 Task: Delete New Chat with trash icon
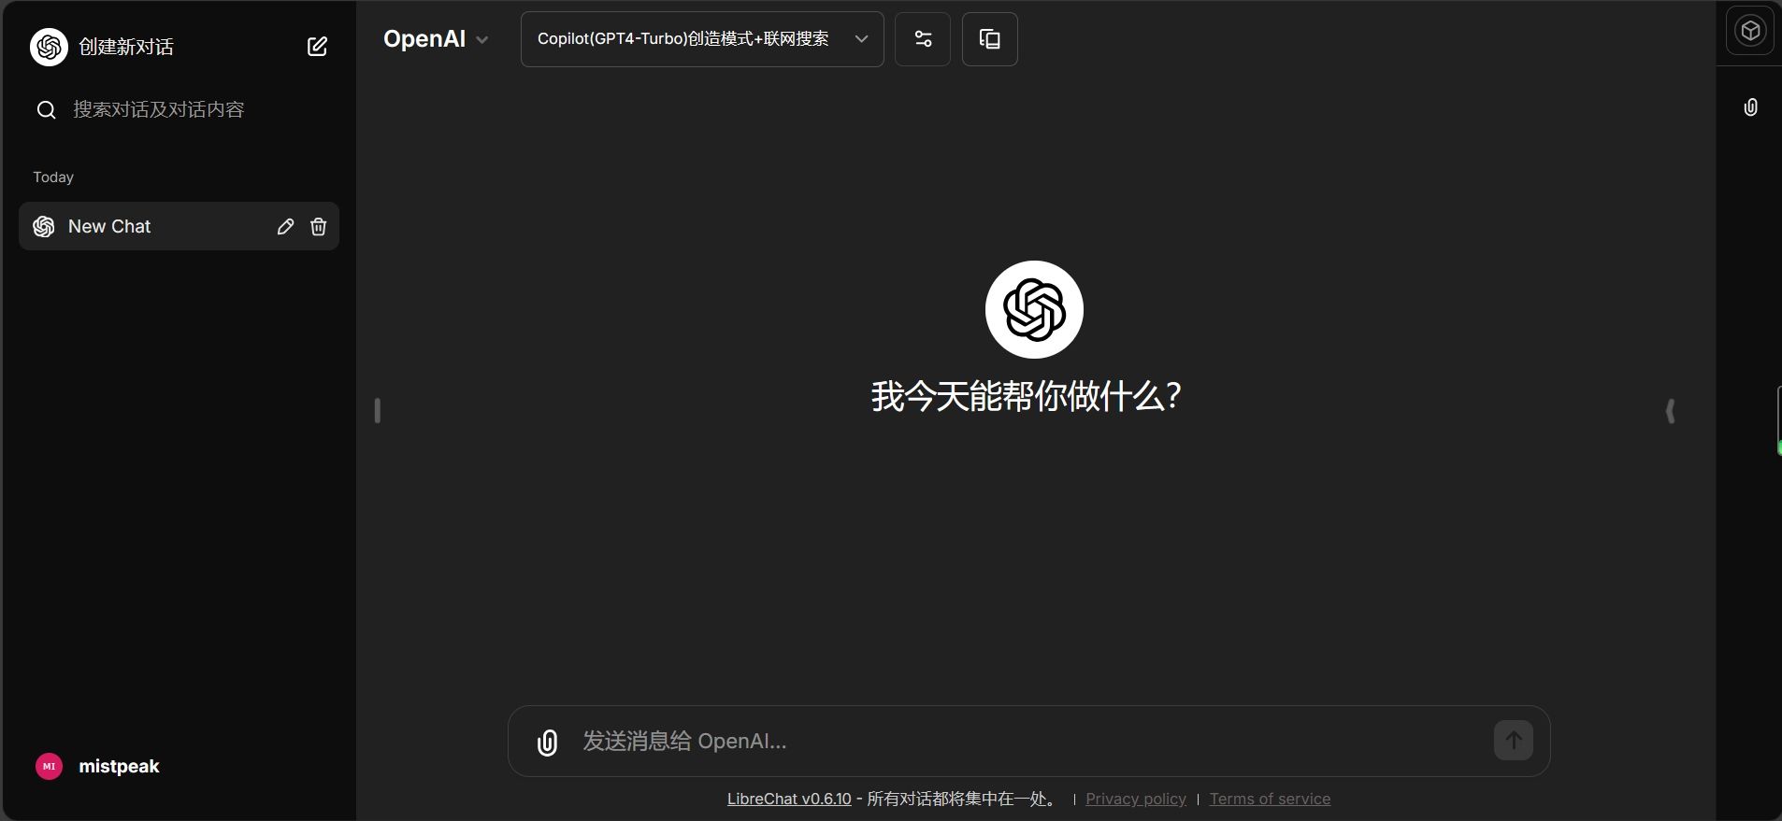[x=318, y=227]
